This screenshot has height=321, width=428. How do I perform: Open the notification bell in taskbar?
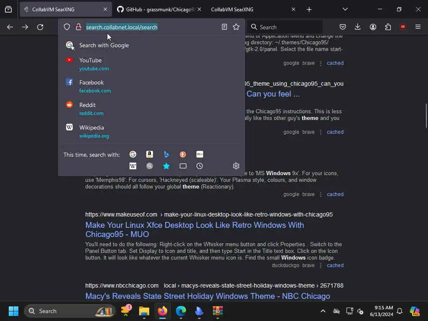[x=399, y=311]
